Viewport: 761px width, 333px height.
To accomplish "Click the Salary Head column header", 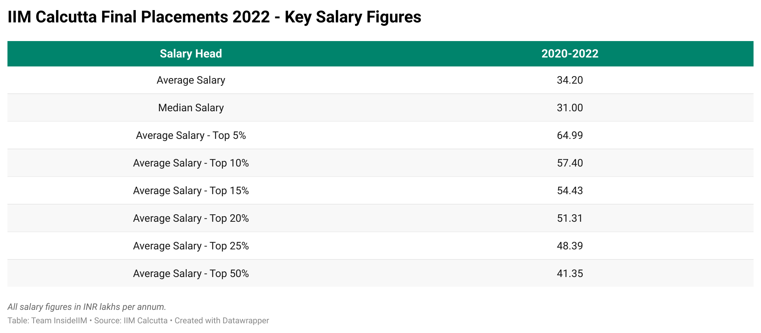I will [191, 54].
